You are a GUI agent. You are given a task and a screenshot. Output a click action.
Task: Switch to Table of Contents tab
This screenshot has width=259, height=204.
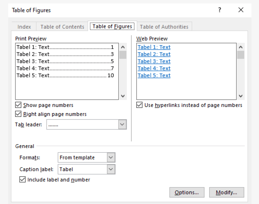62,27
